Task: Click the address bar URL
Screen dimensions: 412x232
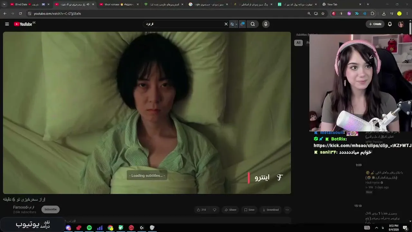Action: pyautogui.click(x=57, y=14)
